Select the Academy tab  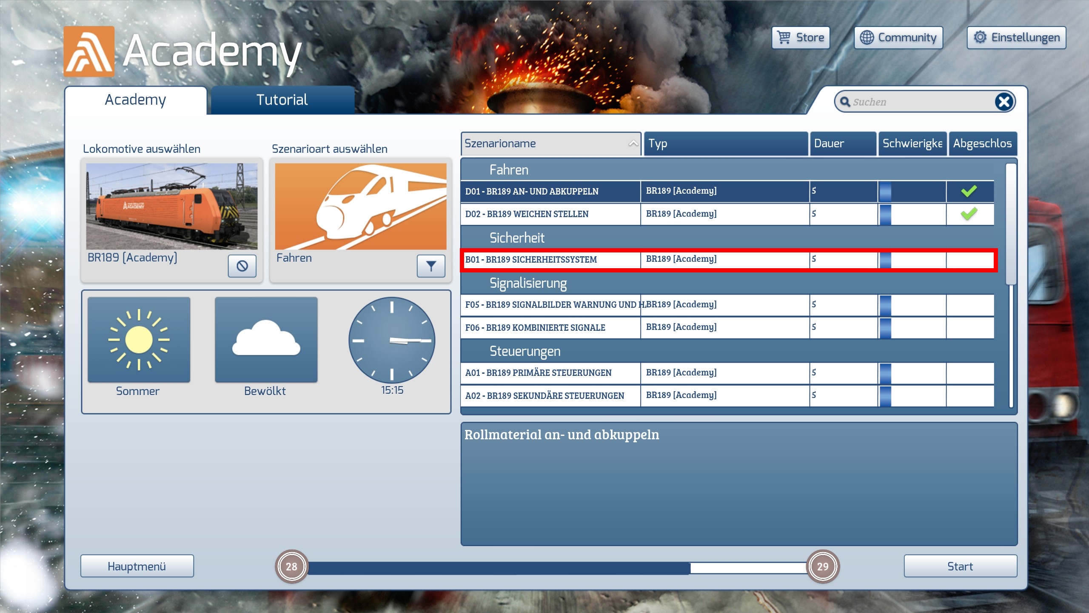pos(135,100)
